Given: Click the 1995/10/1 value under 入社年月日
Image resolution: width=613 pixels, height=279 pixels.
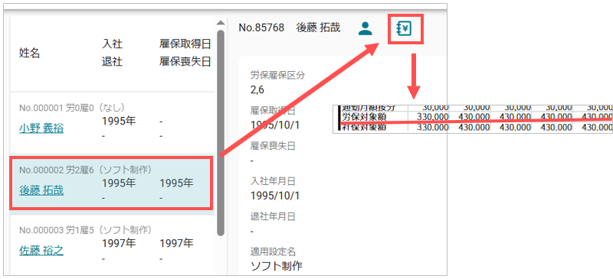Looking at the screenshot, I should (x=275, y=196).
